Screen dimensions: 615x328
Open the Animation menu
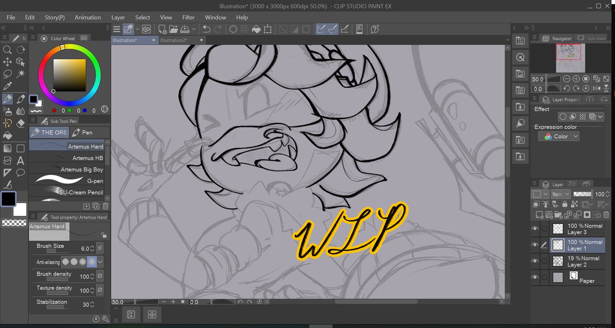88,17
